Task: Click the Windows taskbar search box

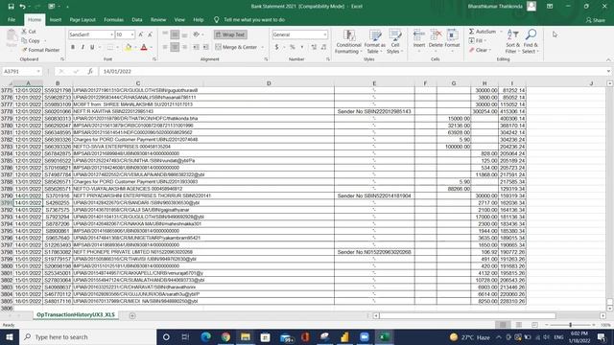Action: tap(87, 336)
